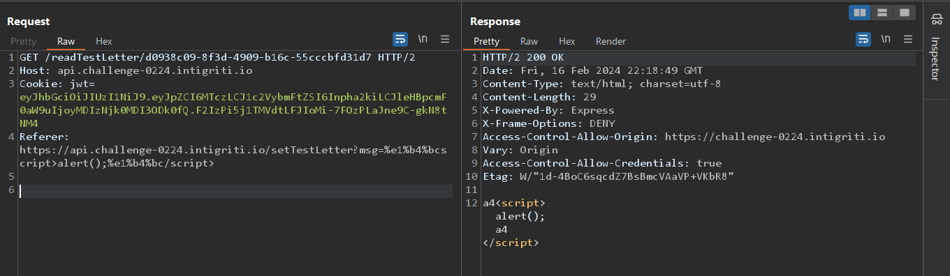Open Response panel hamburger menu
This screenshot has width=950, height=276.
point(908,39)
